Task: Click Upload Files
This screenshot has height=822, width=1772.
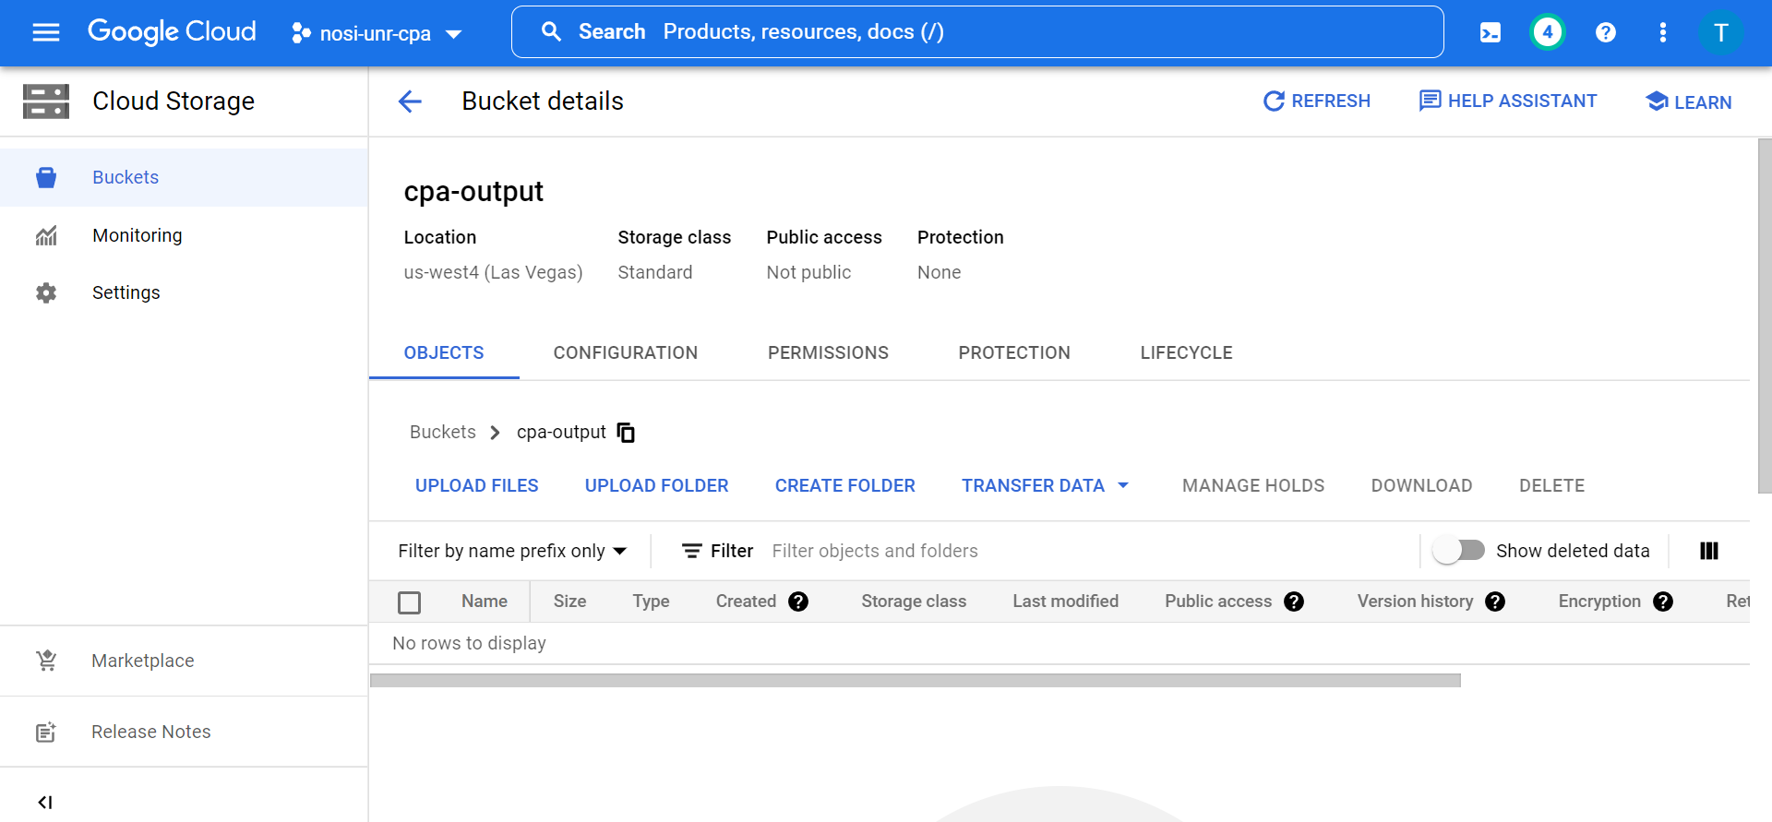Action: [x=477, y=485]
